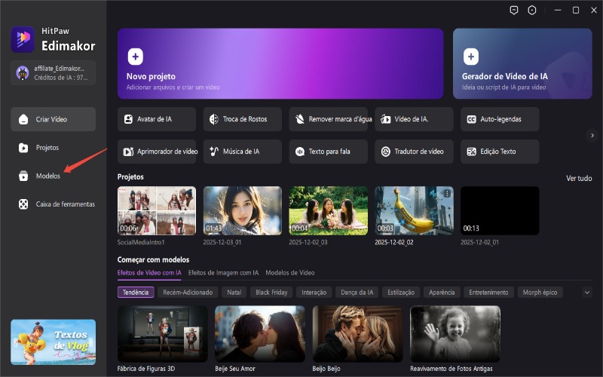Open Beije Seu Amor template
The width and height of the screenshot is (603, 377).
[x=260, y=334]
